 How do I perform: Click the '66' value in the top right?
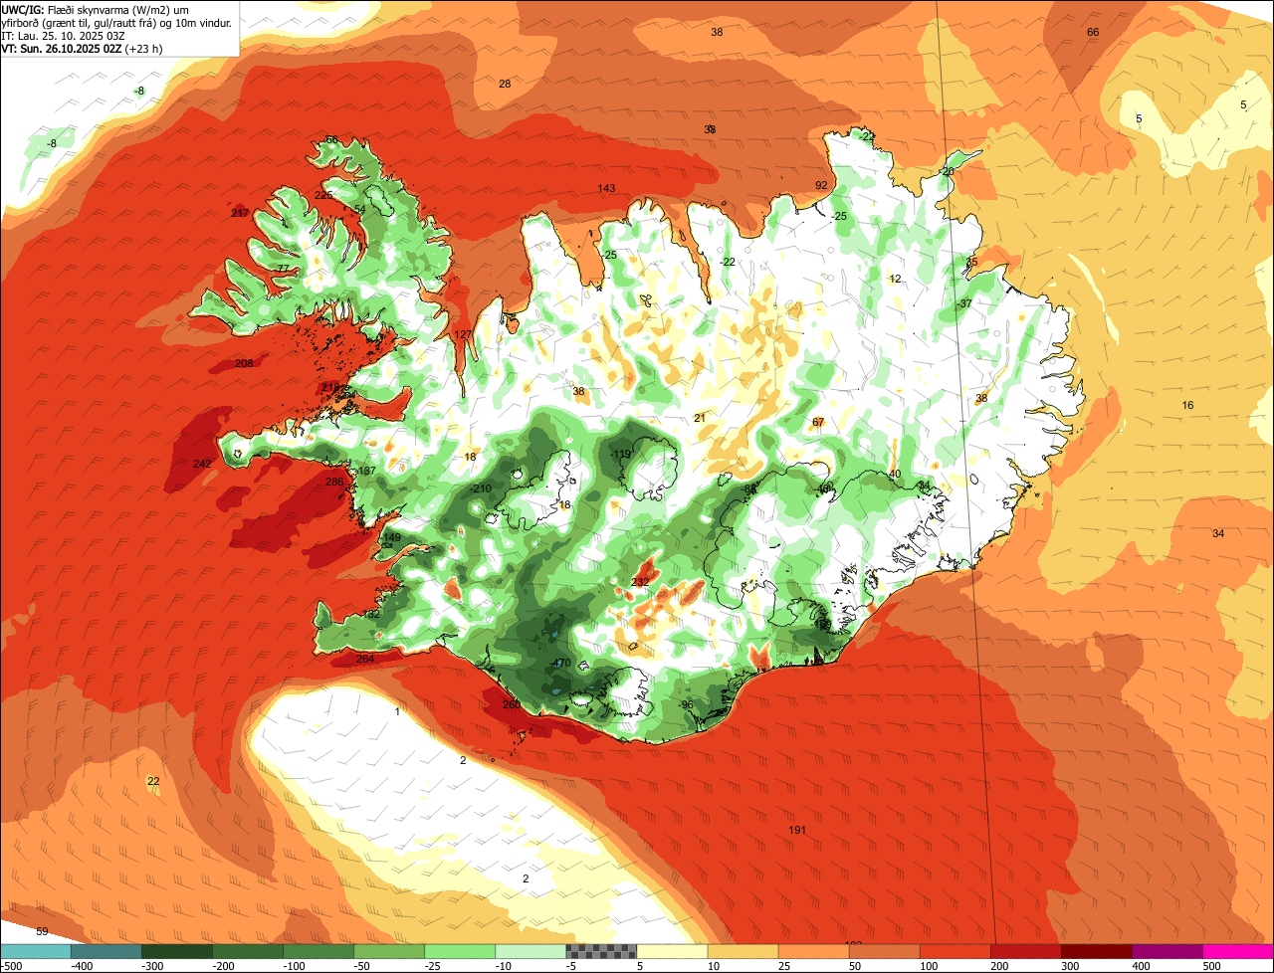[x=1093, y=33]
